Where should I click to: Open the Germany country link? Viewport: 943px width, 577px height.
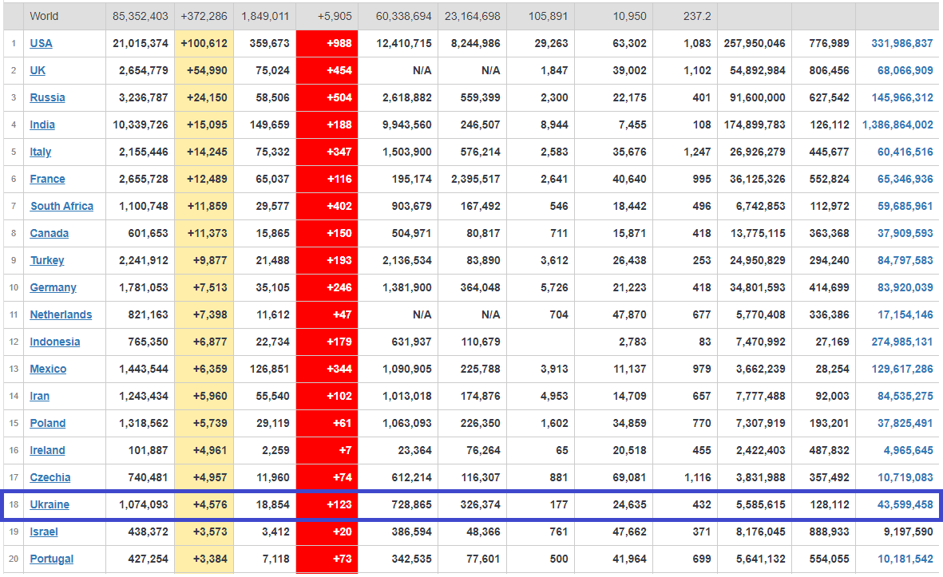click(x=53, y=287)
